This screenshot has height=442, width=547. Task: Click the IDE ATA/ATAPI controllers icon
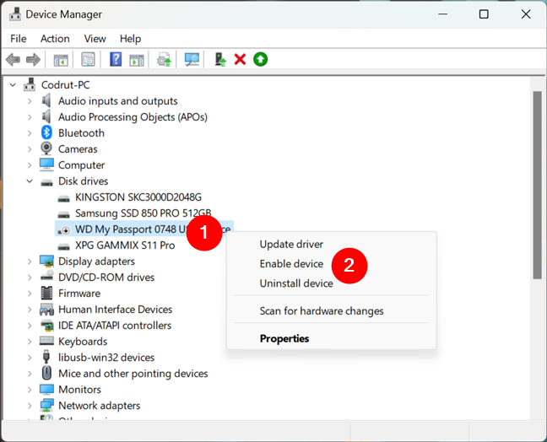[46, 326]
